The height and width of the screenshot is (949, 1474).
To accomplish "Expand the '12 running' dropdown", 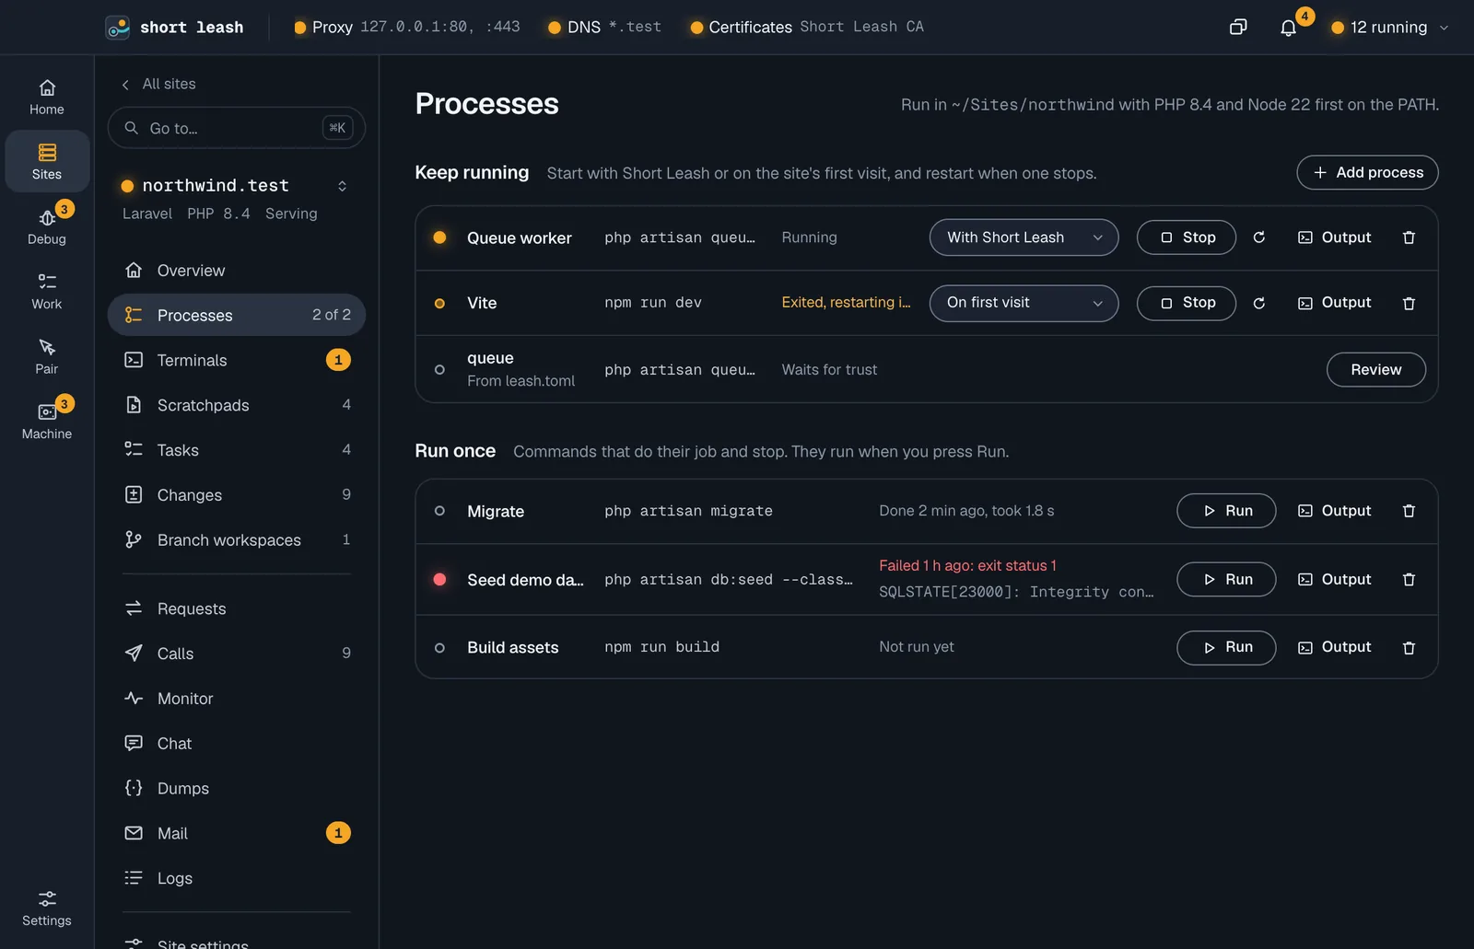I will 1390,28.
